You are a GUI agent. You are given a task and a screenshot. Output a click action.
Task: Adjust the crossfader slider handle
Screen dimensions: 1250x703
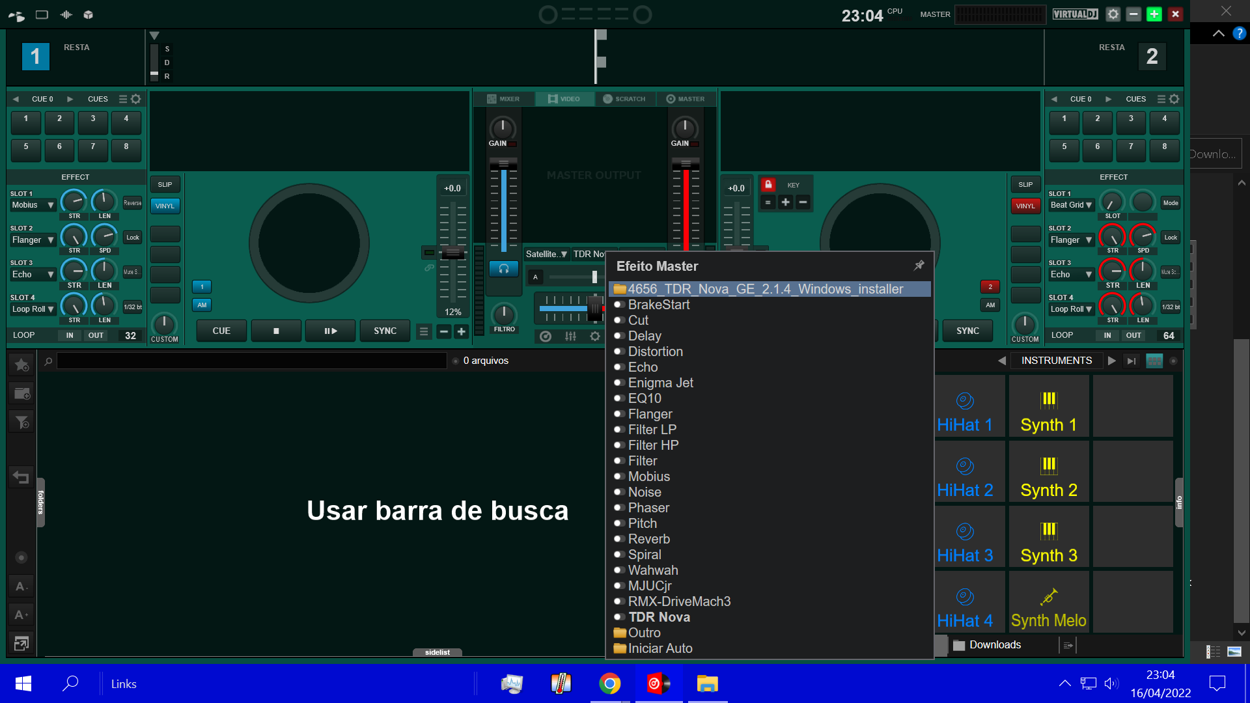pyautogui.click(x=594, y=308)
